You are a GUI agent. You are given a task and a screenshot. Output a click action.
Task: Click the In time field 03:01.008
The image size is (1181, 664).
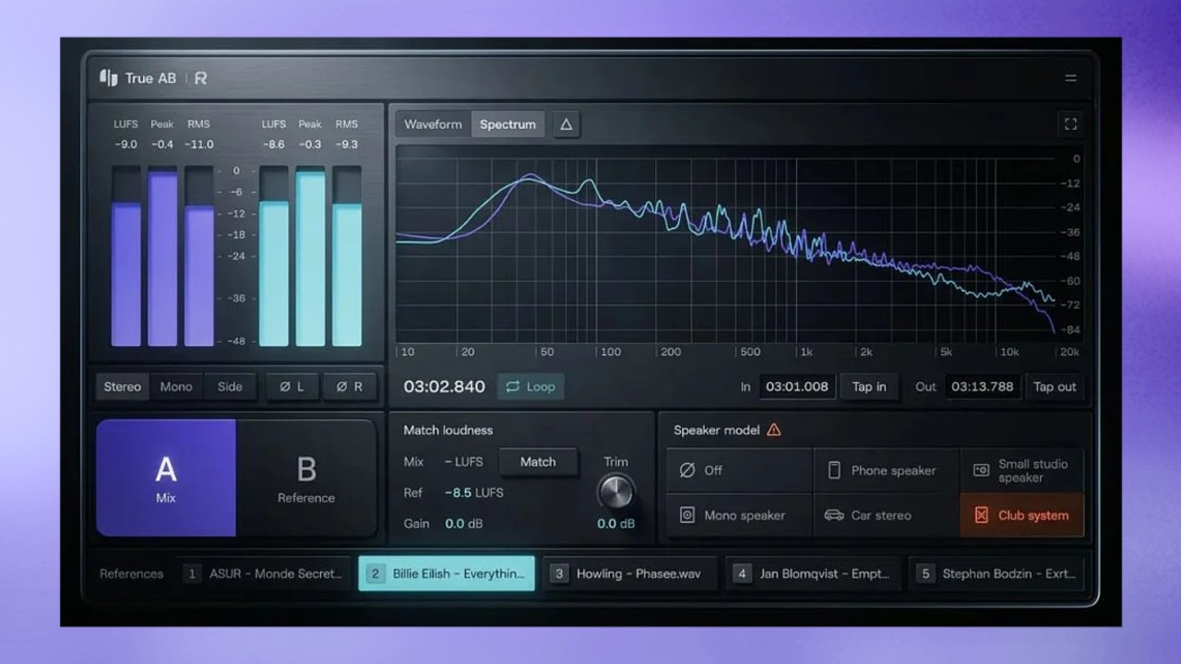point(797,386)
